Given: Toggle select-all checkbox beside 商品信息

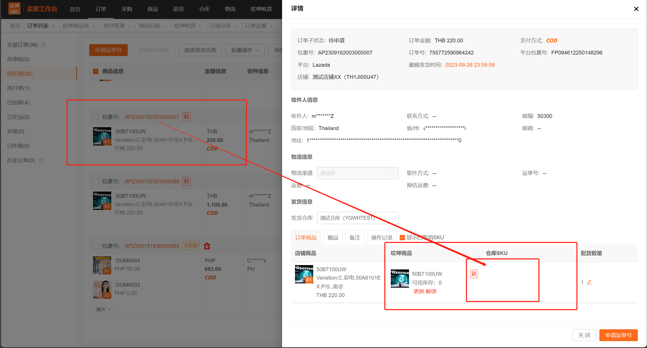Looking at the screenshot, I should 96,71.
